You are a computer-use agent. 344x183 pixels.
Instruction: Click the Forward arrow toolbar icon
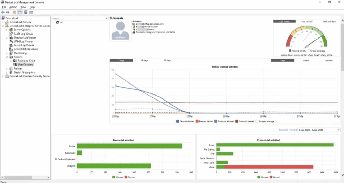pos(8,12)
